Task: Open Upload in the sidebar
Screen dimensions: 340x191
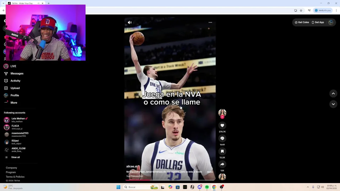Action: 12,88
